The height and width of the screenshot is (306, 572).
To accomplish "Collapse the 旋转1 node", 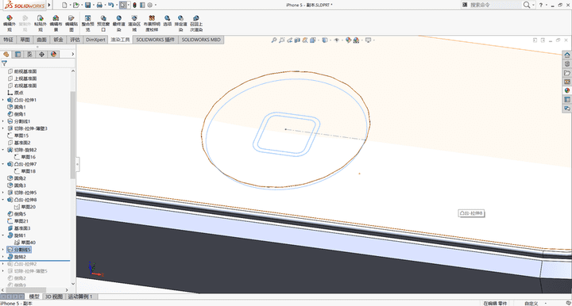I will (x=3, y=235).
